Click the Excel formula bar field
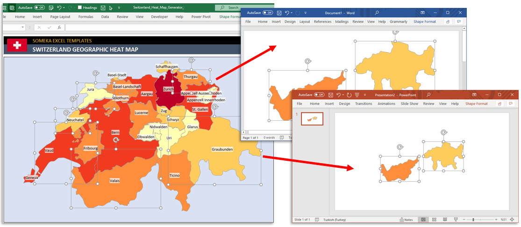The image size is (521, 227). click(x=153, y=28)
